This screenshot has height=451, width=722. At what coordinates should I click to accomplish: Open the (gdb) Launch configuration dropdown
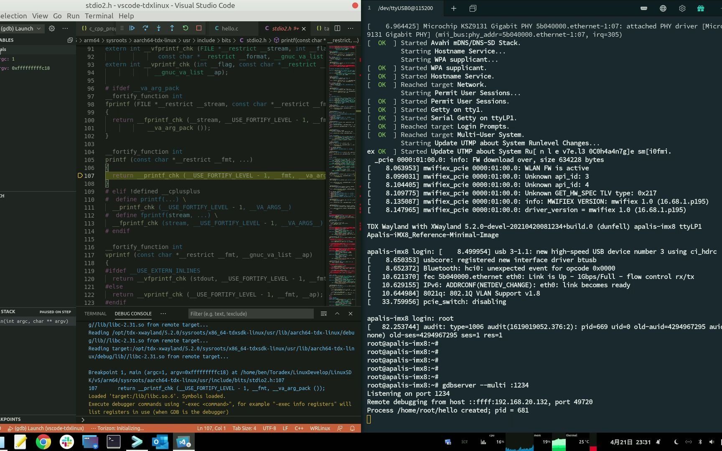click(x=21, y=28)
